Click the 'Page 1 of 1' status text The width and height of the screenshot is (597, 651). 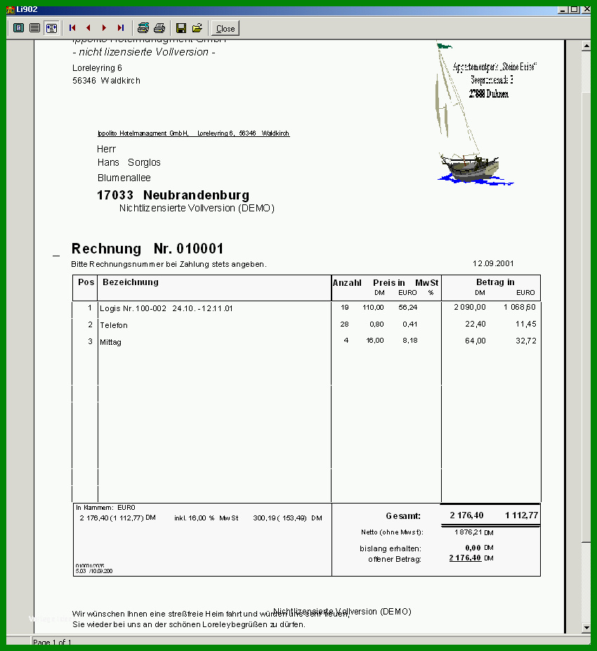point(52,642)
